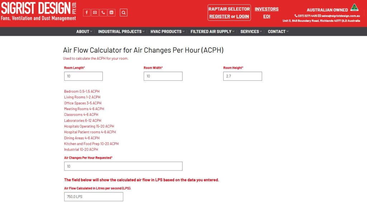Click the sales email address link
This screenshot has width=367, height=202.
[340, 16]
